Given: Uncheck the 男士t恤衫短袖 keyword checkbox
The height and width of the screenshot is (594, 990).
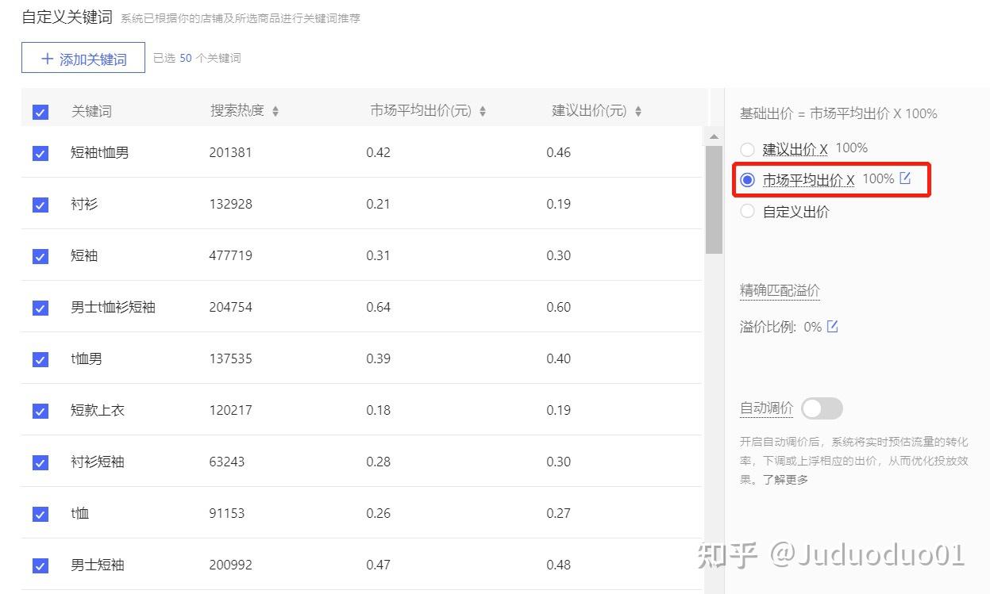Looking at the screenshot, I should click(x=40, y=308).
